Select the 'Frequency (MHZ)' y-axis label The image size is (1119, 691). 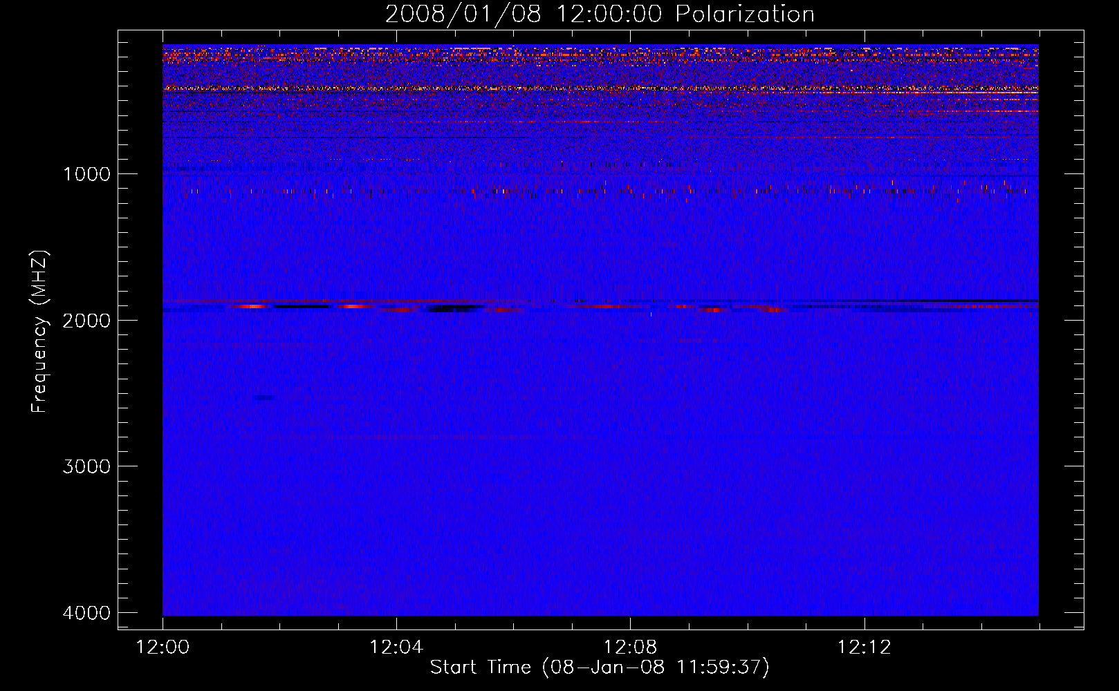[x=39, y=331]
